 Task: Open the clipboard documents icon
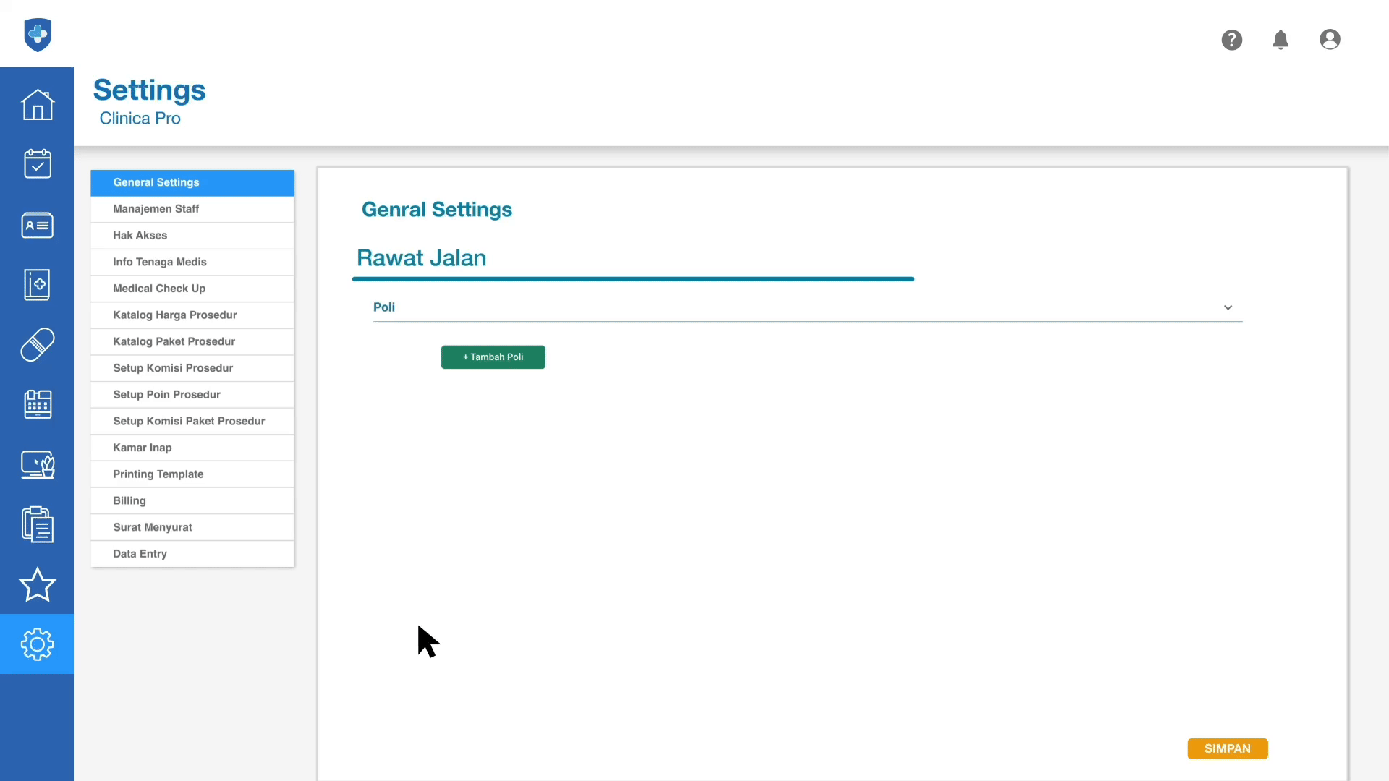coord(37,524)
